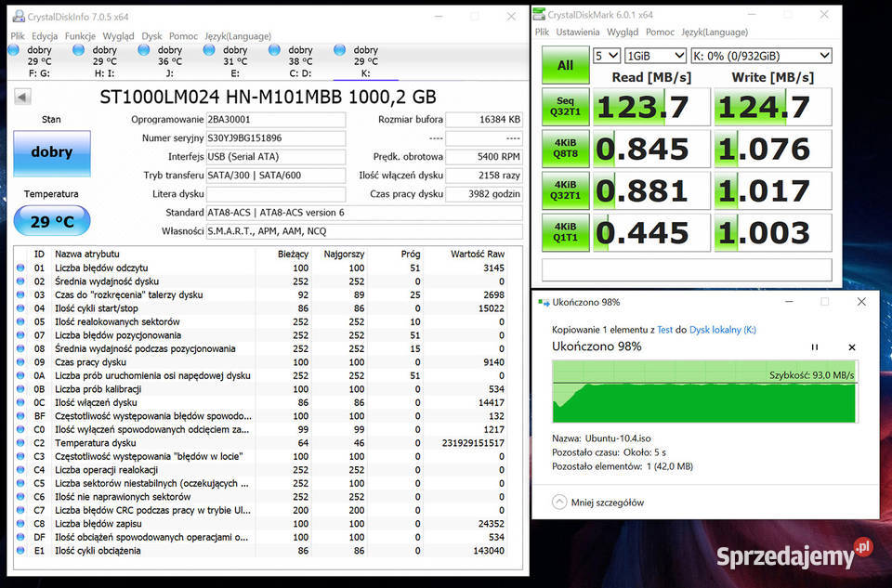Screen dimensions: 892x588
Task: Open Plik menu in CrystalDiskInfo
Action: [x=18, y=36]
